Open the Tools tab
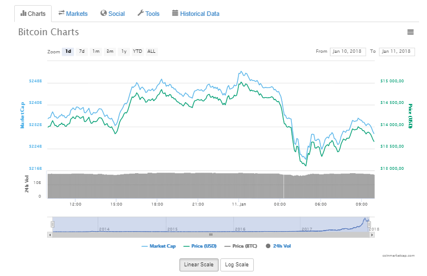Image resolution: width=427 pixels, height=276 pixels. [x=148, y=14]
